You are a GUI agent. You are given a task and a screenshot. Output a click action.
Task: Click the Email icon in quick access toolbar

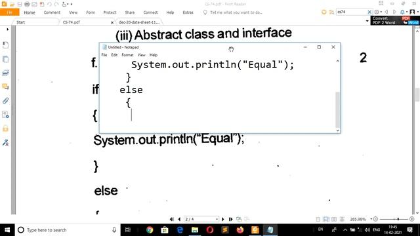pos(35,4)
